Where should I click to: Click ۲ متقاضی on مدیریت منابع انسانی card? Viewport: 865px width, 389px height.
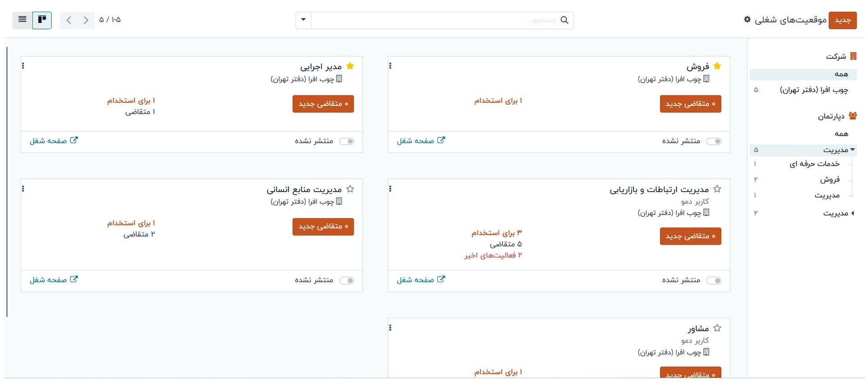pos(139,234)
